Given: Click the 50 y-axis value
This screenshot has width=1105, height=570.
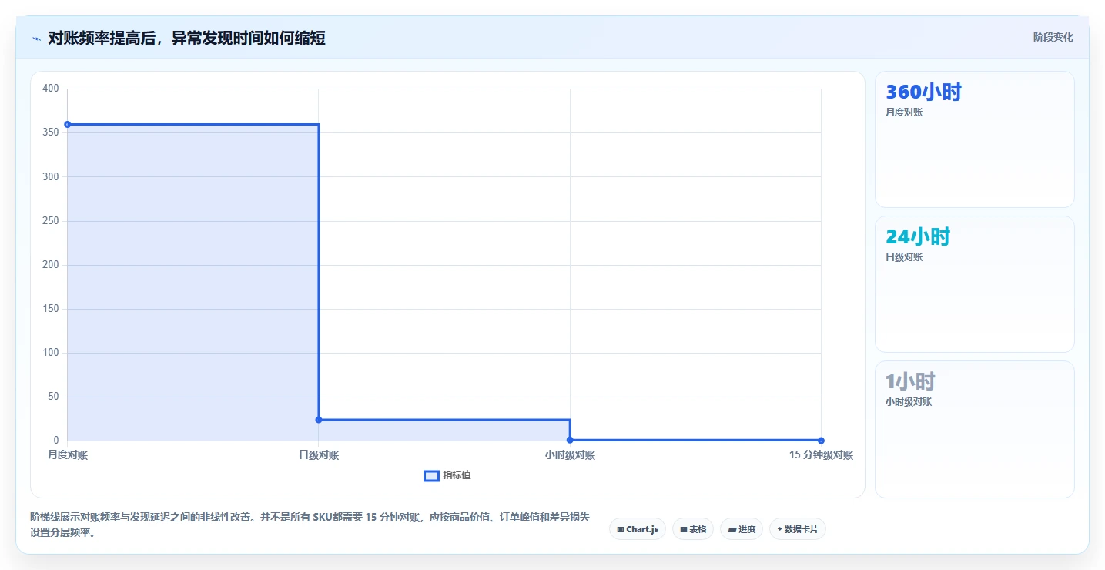Looking at the screenshot, I should tap(53, 397).
